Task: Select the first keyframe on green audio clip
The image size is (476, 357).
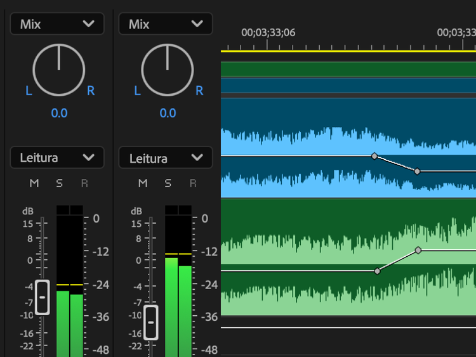Action: (x=377, y=271)
